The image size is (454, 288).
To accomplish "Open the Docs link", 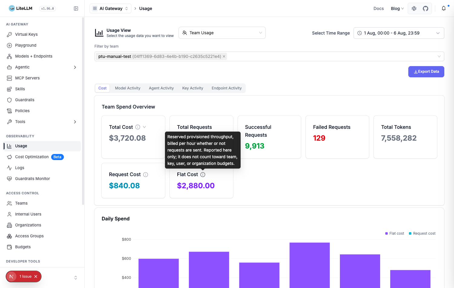I will (x=379, y=8).
